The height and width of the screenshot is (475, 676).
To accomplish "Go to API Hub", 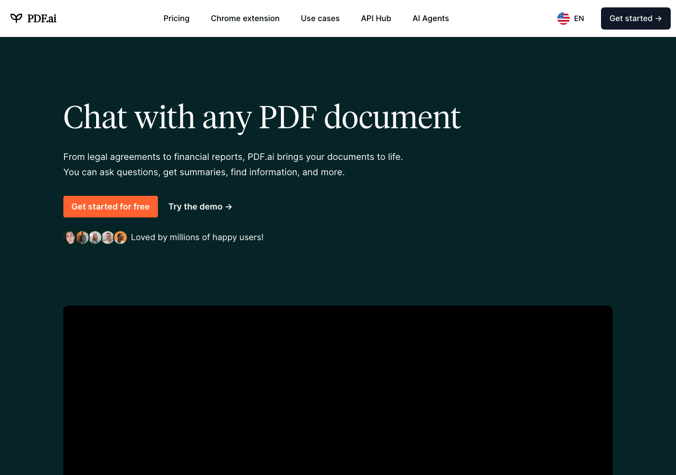I will click(376, 18).
